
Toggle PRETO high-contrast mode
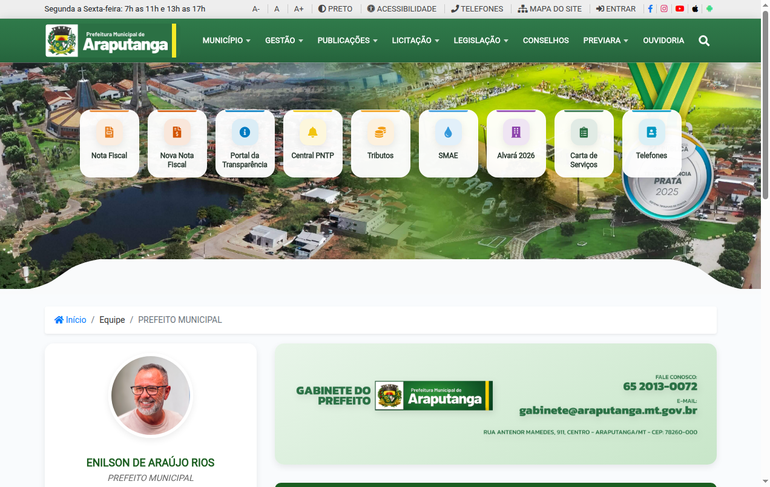pos(335,9)
